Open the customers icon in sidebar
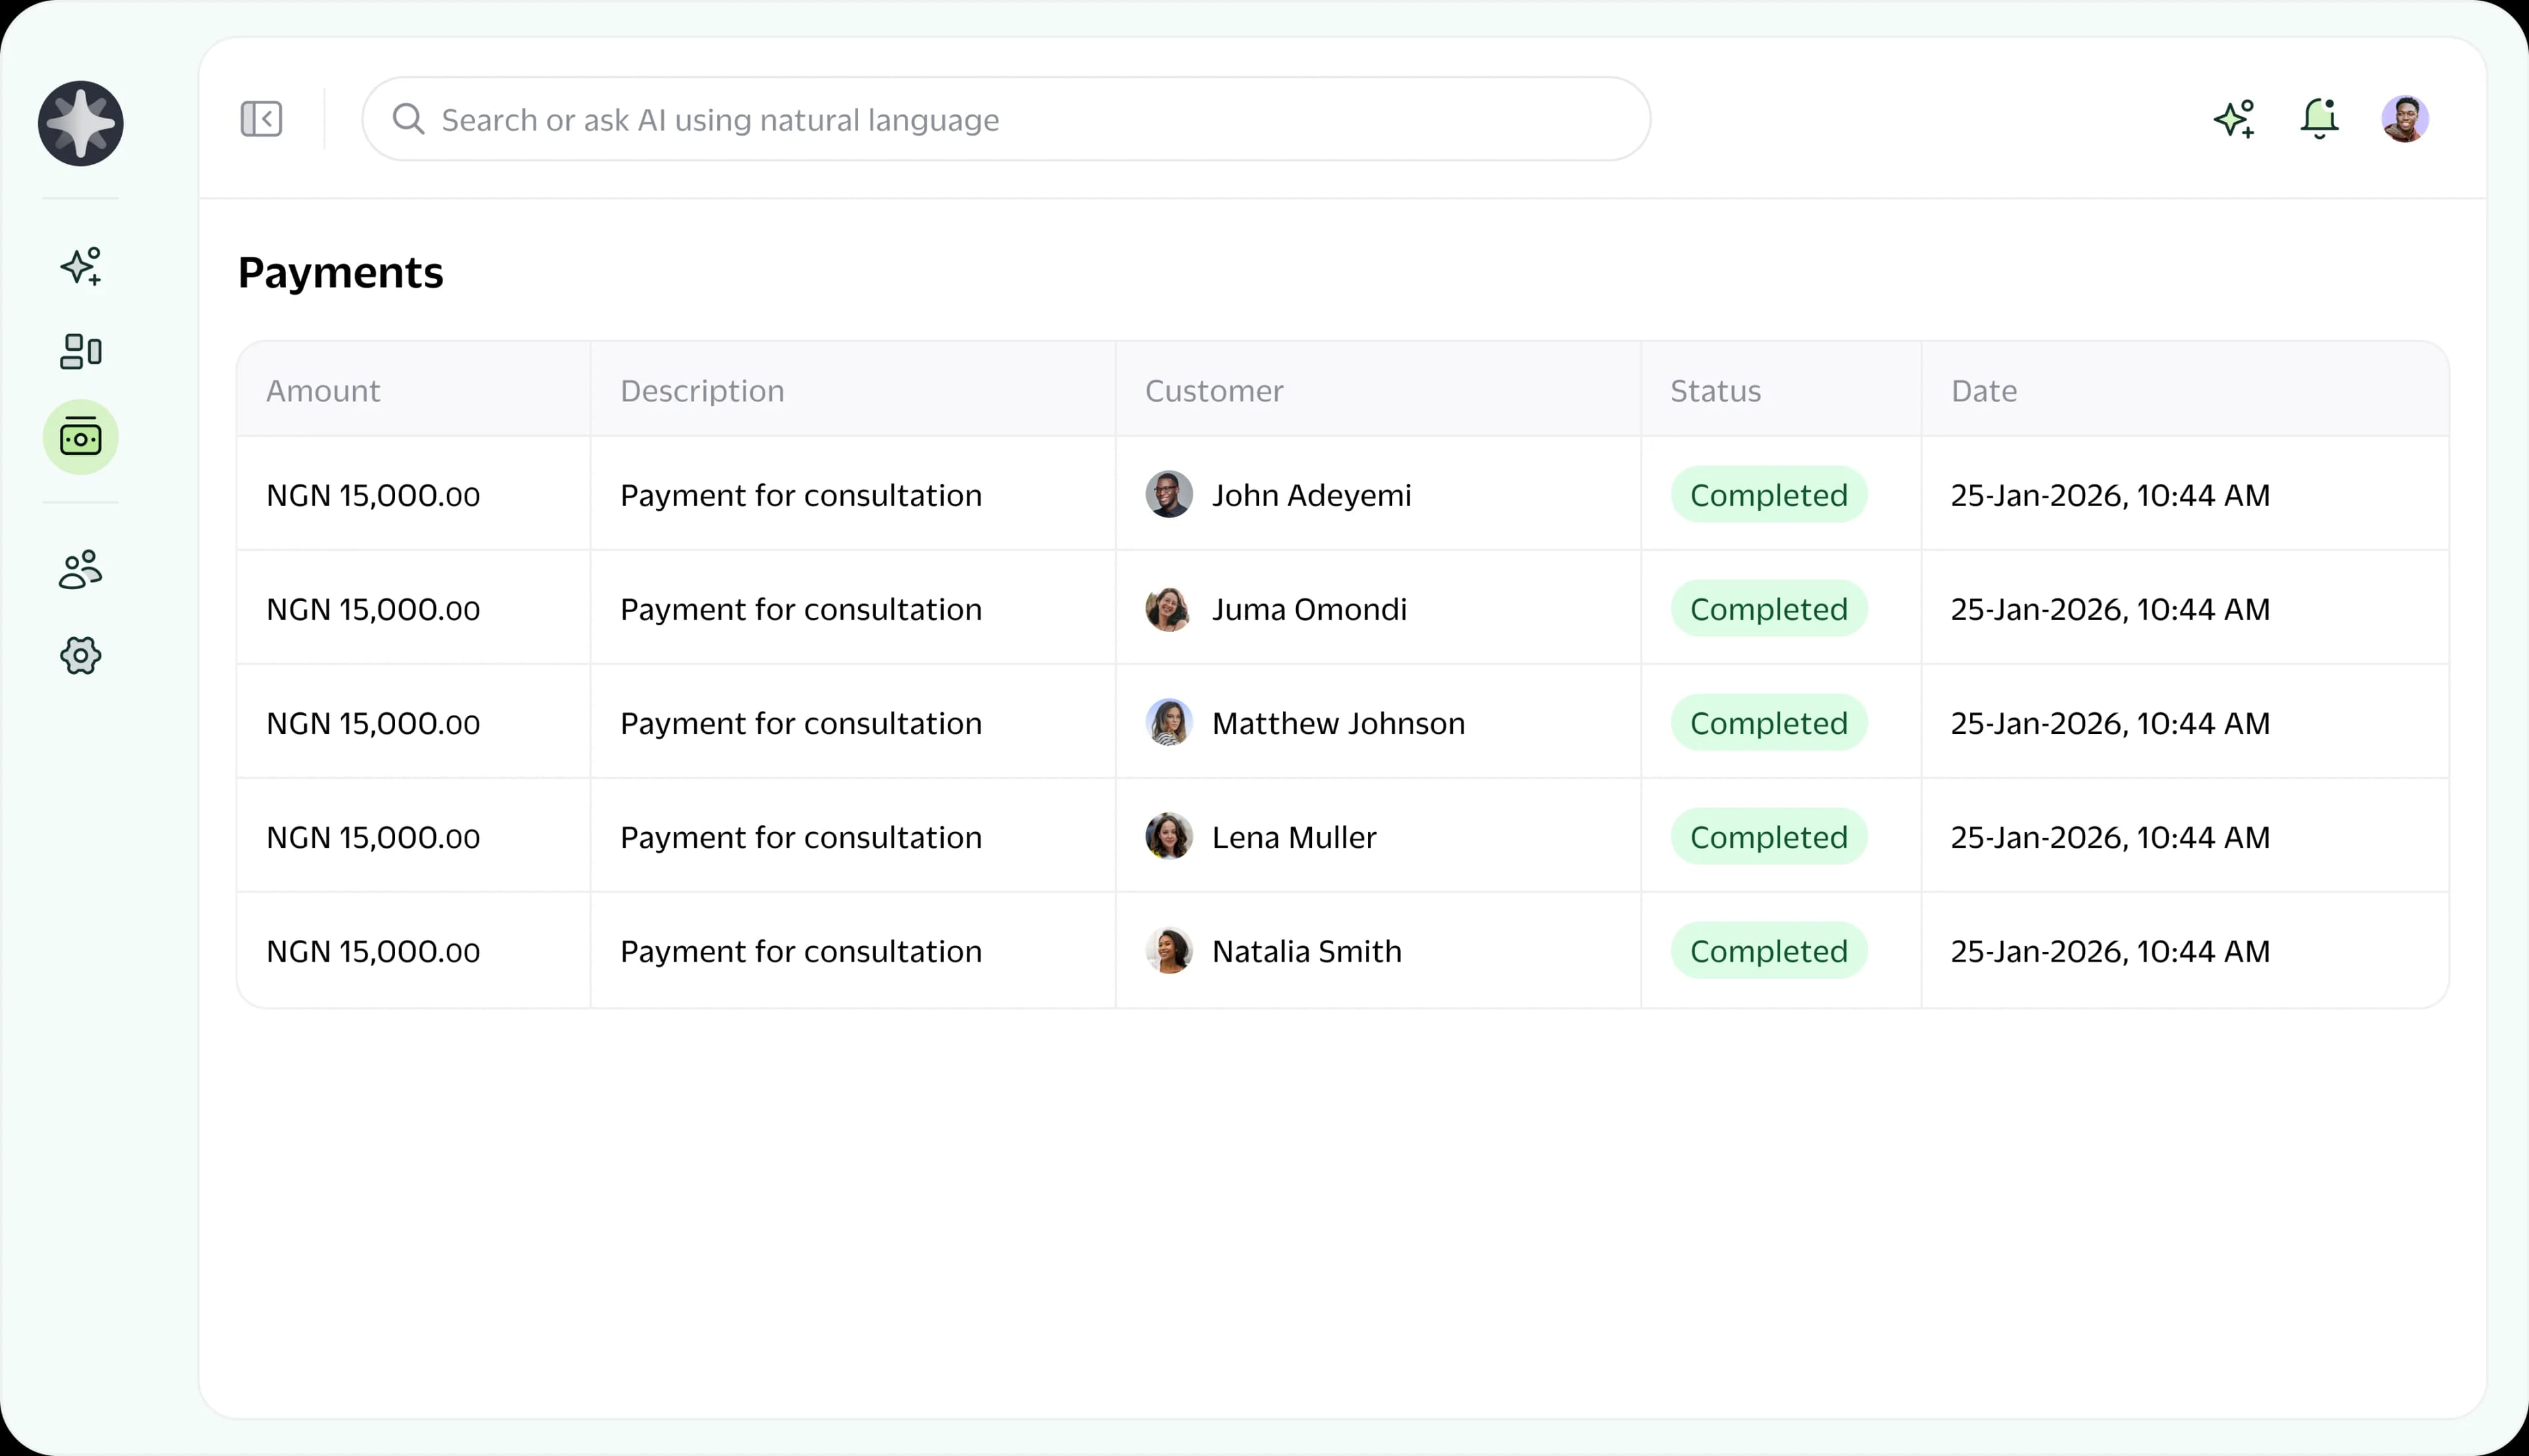Image resolution: width=2529 pixels, height=1456 pixels. [81, 569]
